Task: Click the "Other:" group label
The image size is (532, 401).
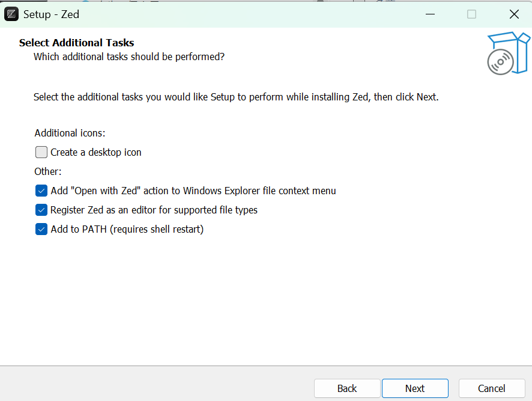Action: coord(48,171)
